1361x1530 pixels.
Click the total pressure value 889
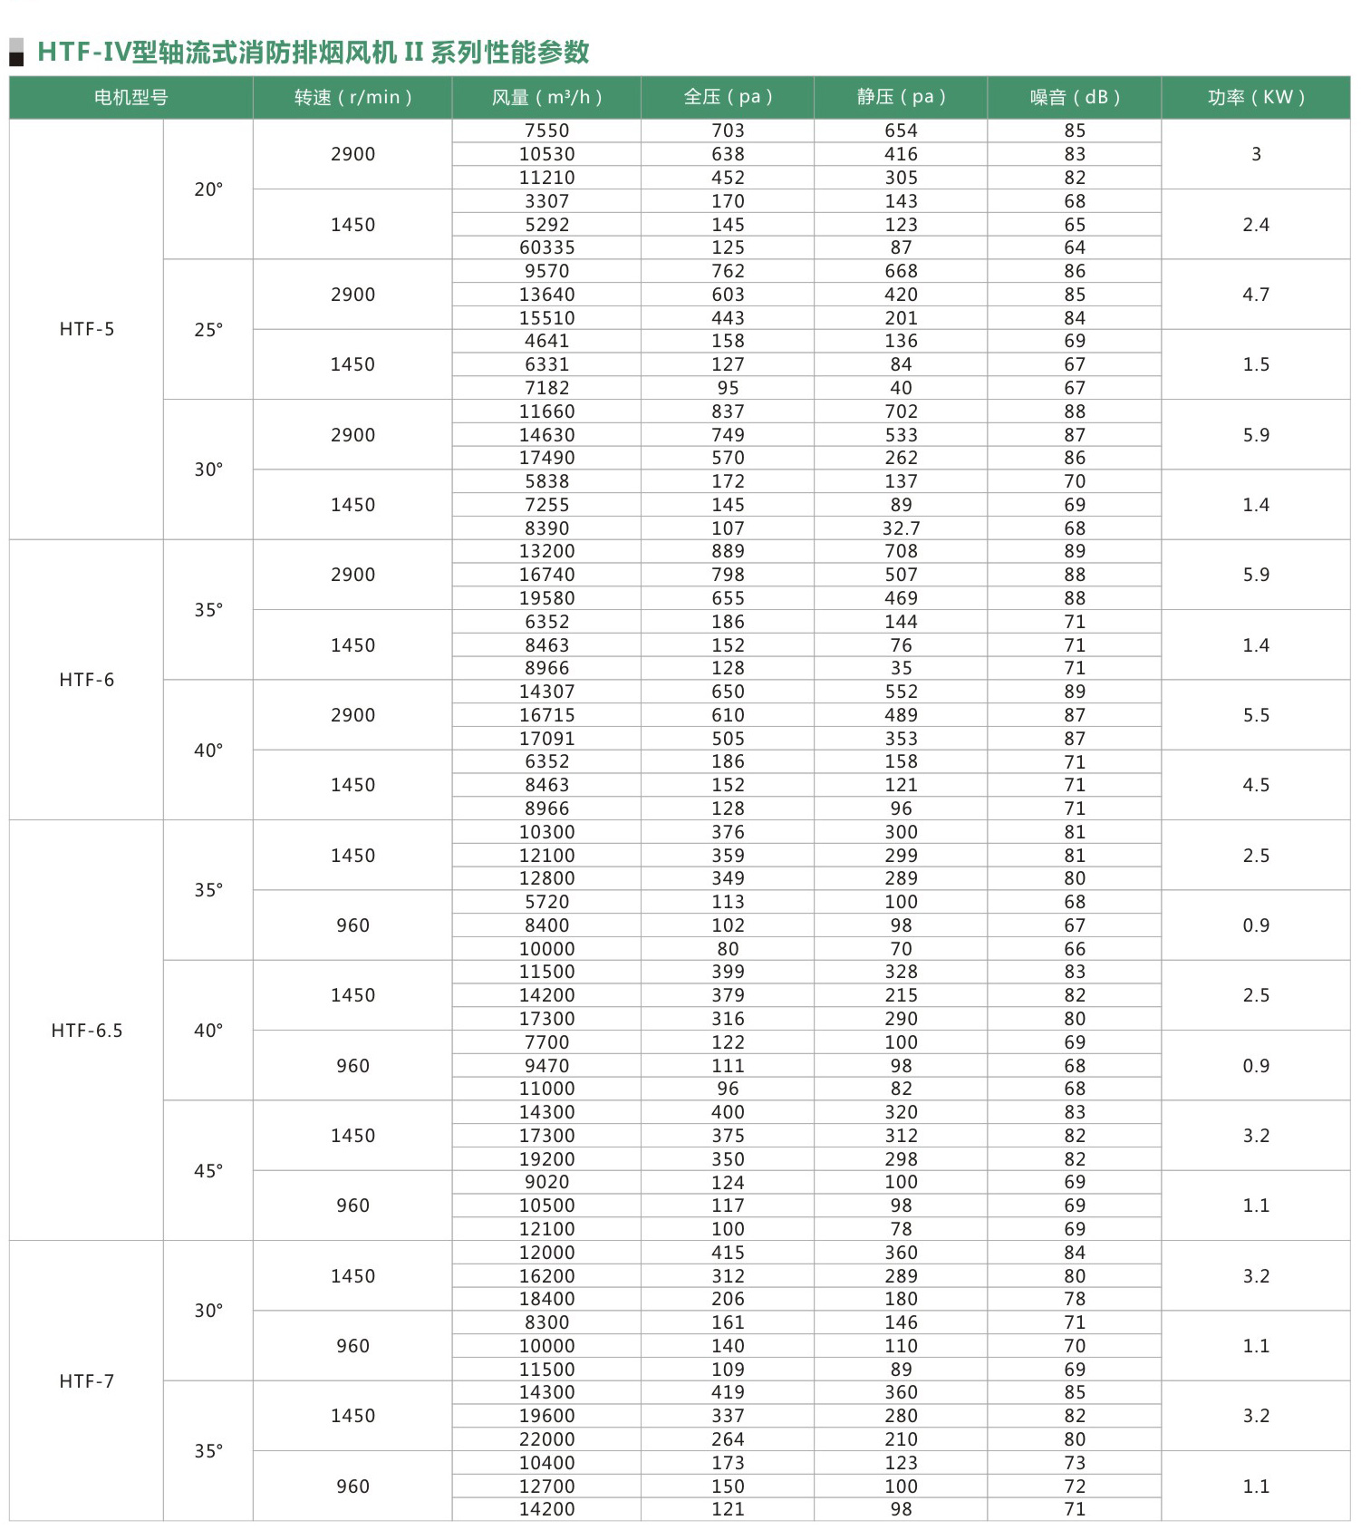[x=728, y=551]
